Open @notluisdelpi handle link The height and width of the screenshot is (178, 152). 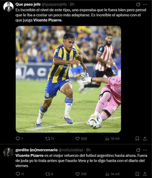click(71, 150)
